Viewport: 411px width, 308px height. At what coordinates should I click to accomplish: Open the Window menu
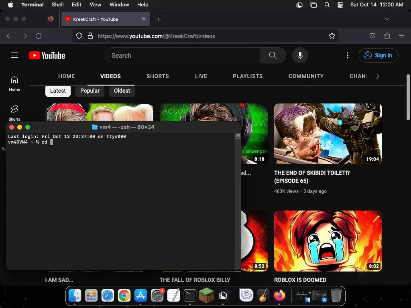tap(119, 4)
